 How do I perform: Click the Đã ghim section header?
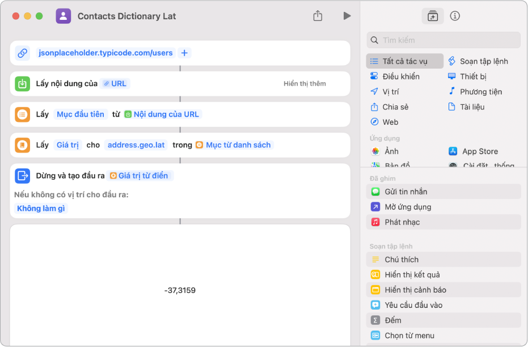tap(382, 179)
